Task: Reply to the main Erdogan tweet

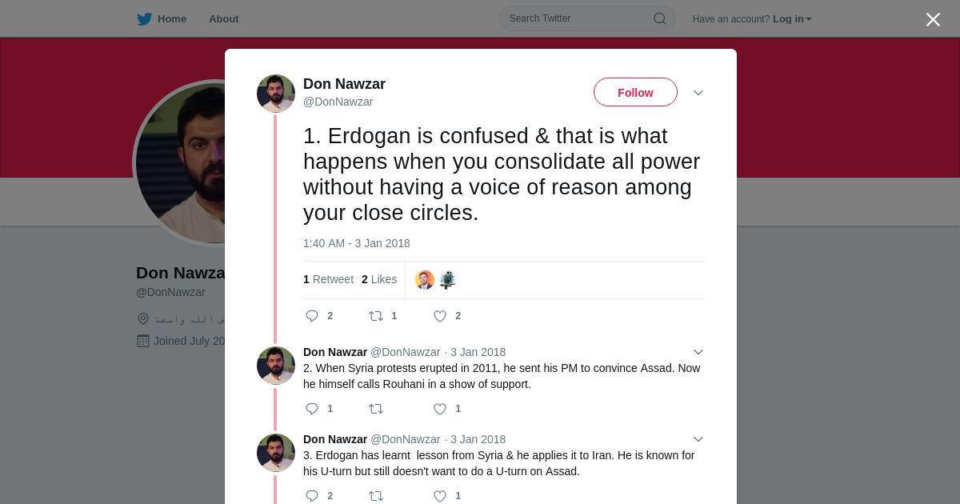Action: tap(312, 316)
